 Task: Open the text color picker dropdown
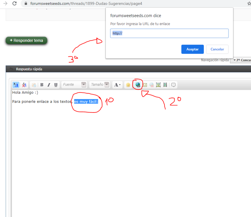click(x=118, y=85)
